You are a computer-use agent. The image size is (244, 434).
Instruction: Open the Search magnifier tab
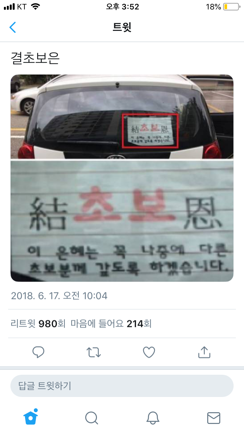(x=91, y=418)
